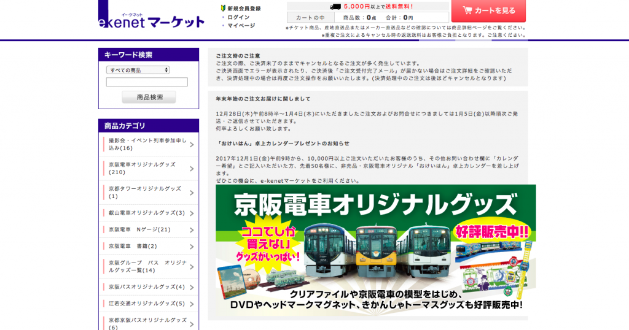Click the 新規会員登録 registration link
Viewport: 629px width, 330px height.
coord(244,9)
